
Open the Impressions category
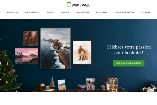coord(82,12)
